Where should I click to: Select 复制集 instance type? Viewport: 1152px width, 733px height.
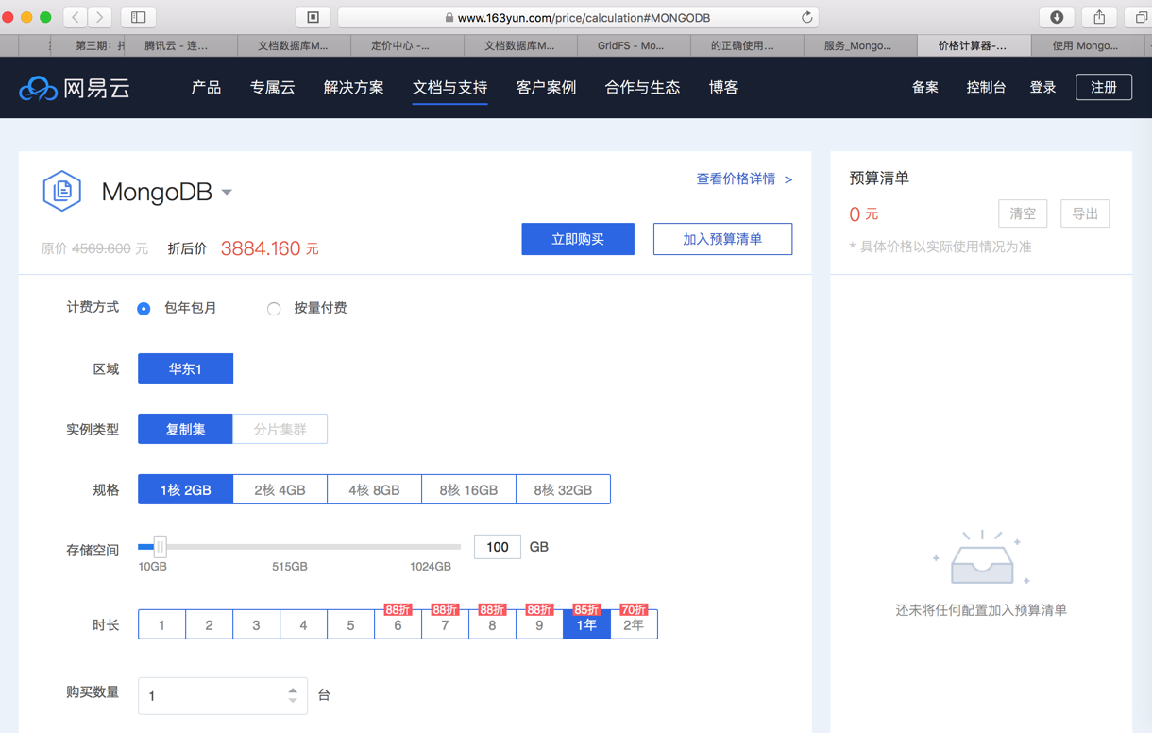pyautogui.click(x=185, y=429)
